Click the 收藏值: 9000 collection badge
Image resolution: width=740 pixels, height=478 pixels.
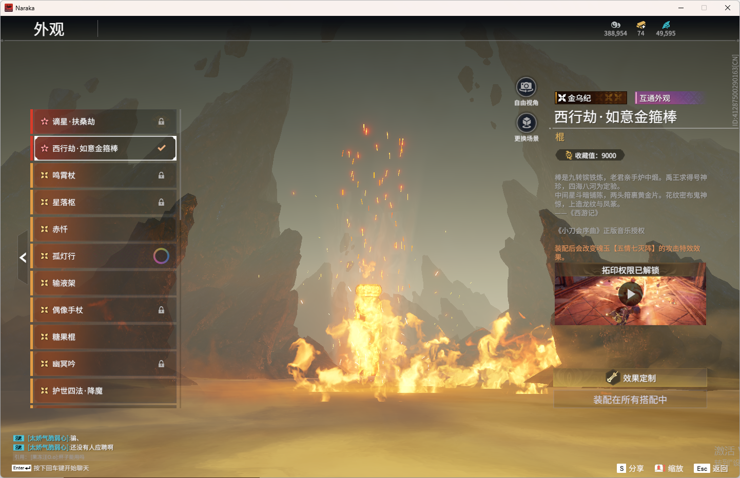click(x=590, y=155)
